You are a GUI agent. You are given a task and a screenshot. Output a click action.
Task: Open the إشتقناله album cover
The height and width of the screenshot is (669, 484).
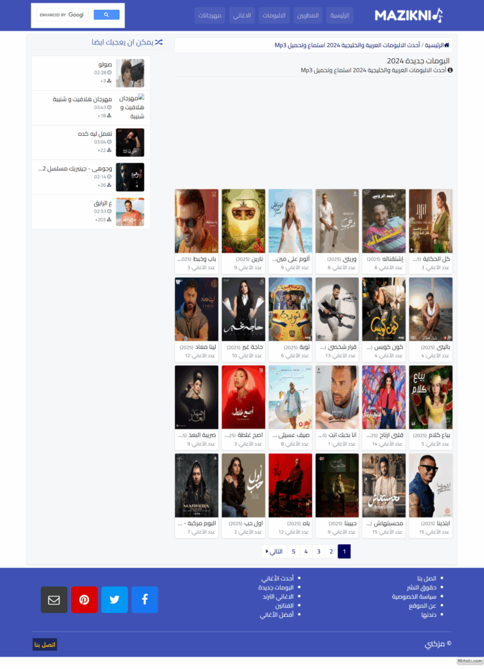pyautogui.click(x=384, y=221)
